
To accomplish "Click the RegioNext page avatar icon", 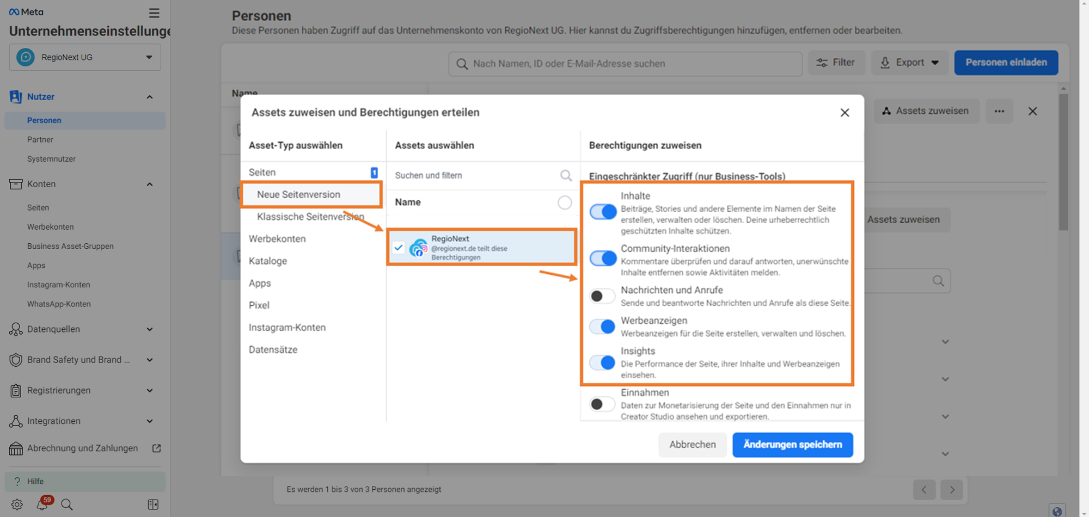I will (418, 248).
